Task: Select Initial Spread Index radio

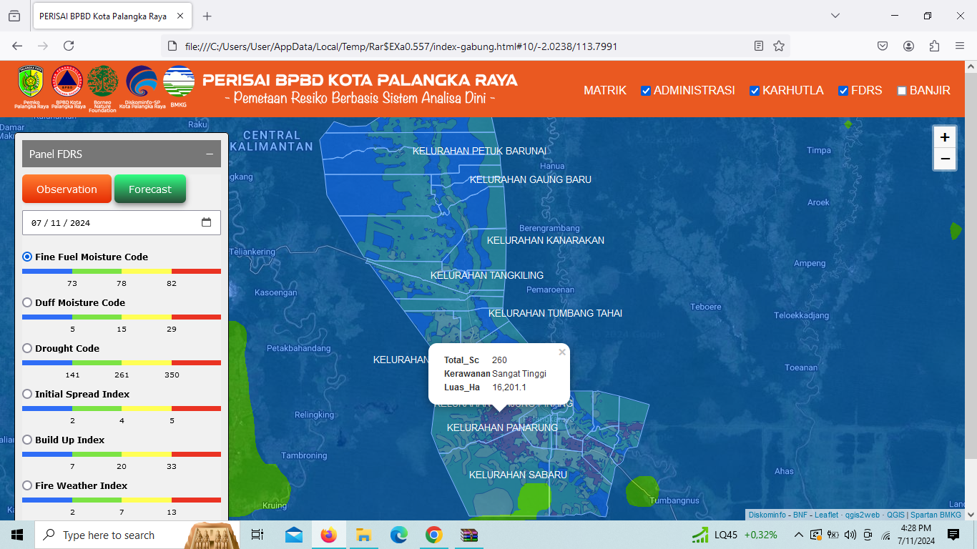Action: [x=28, y=394]
